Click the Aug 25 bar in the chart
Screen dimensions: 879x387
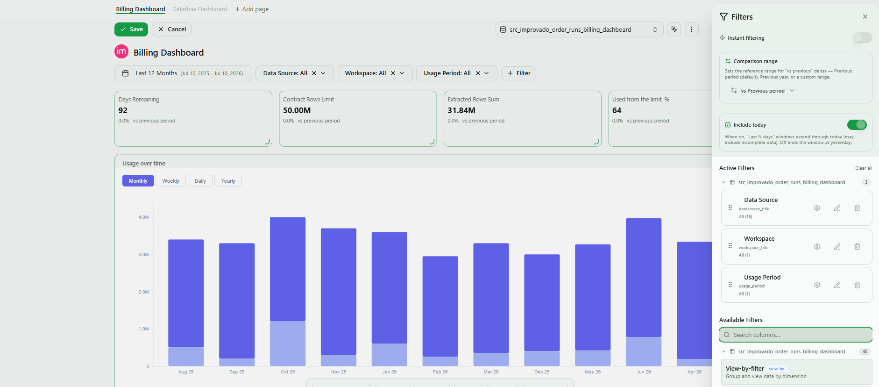(186, 303)
